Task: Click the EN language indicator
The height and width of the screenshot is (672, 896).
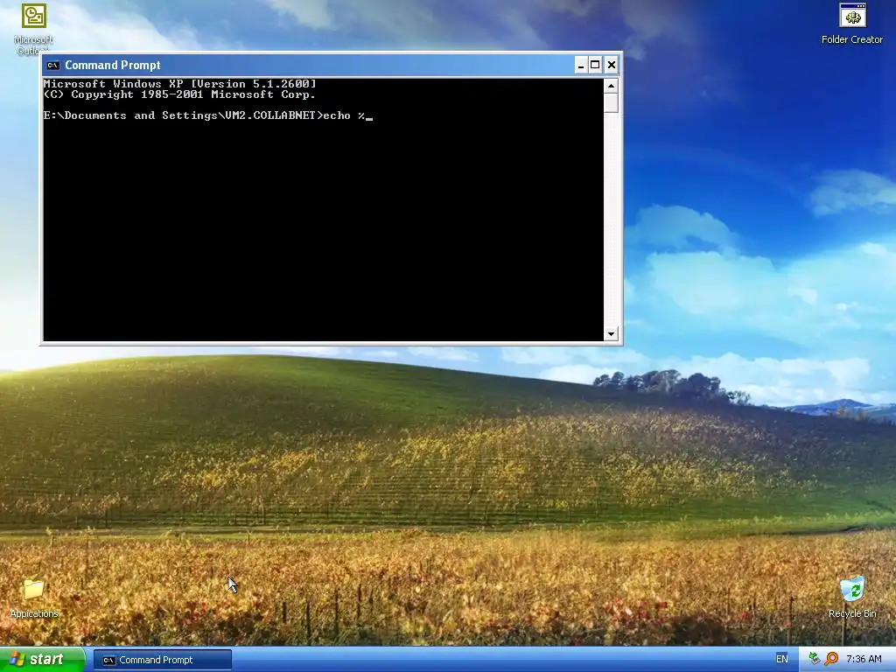Action: coord(781,659)
